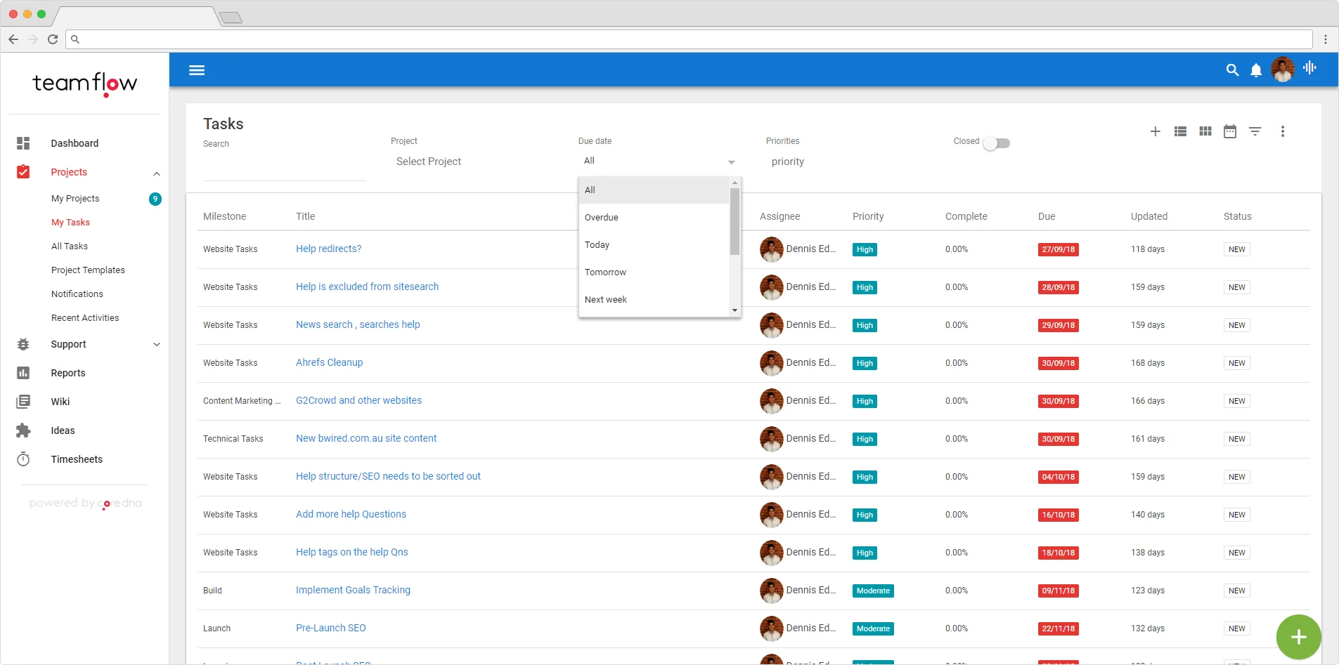Click the Search tasks input field
Image resolution: width=1339 pixels, height=665 pixels.
pos(285,167)
